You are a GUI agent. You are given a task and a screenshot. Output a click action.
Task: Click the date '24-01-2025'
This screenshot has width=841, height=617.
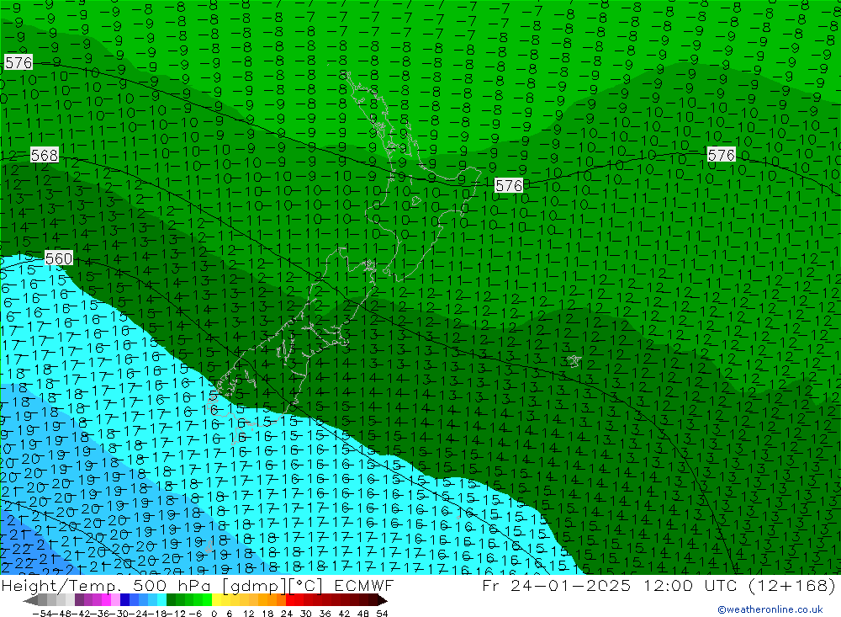(570, 586)
